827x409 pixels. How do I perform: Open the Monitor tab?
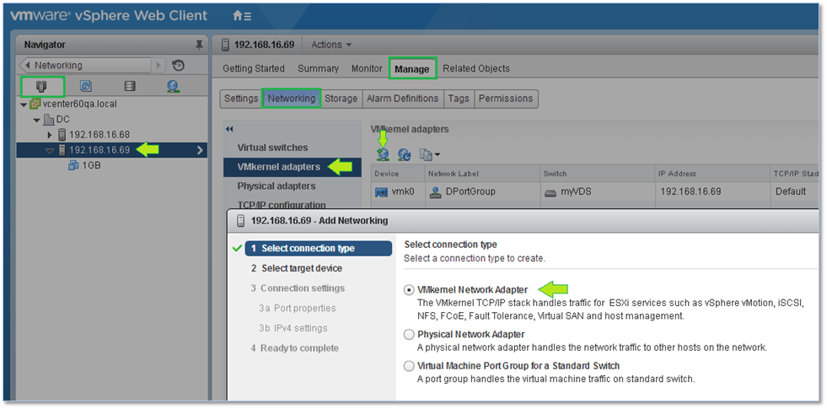367,68
